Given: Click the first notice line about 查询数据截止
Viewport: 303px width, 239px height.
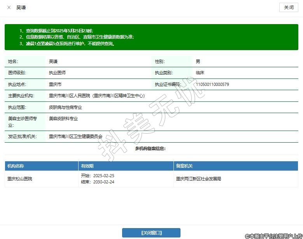Looking at the screenshot, I should click(56, 30).
